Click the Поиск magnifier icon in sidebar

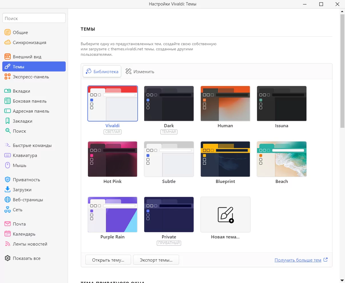(8, 131)
